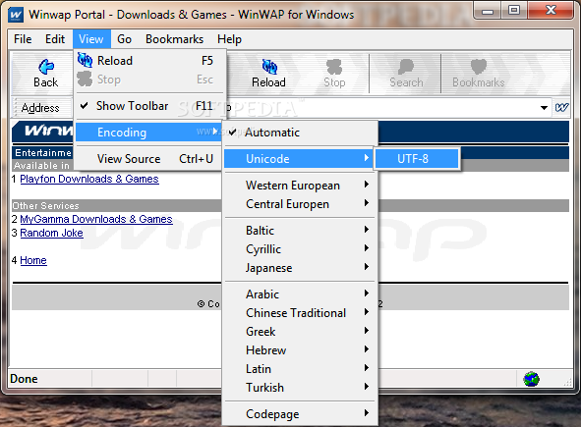Open the File menu
Viewport: 581px width, 427px height.
23,39
